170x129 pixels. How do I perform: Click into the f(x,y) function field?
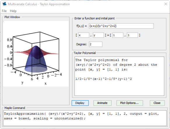tap(121, 26)
